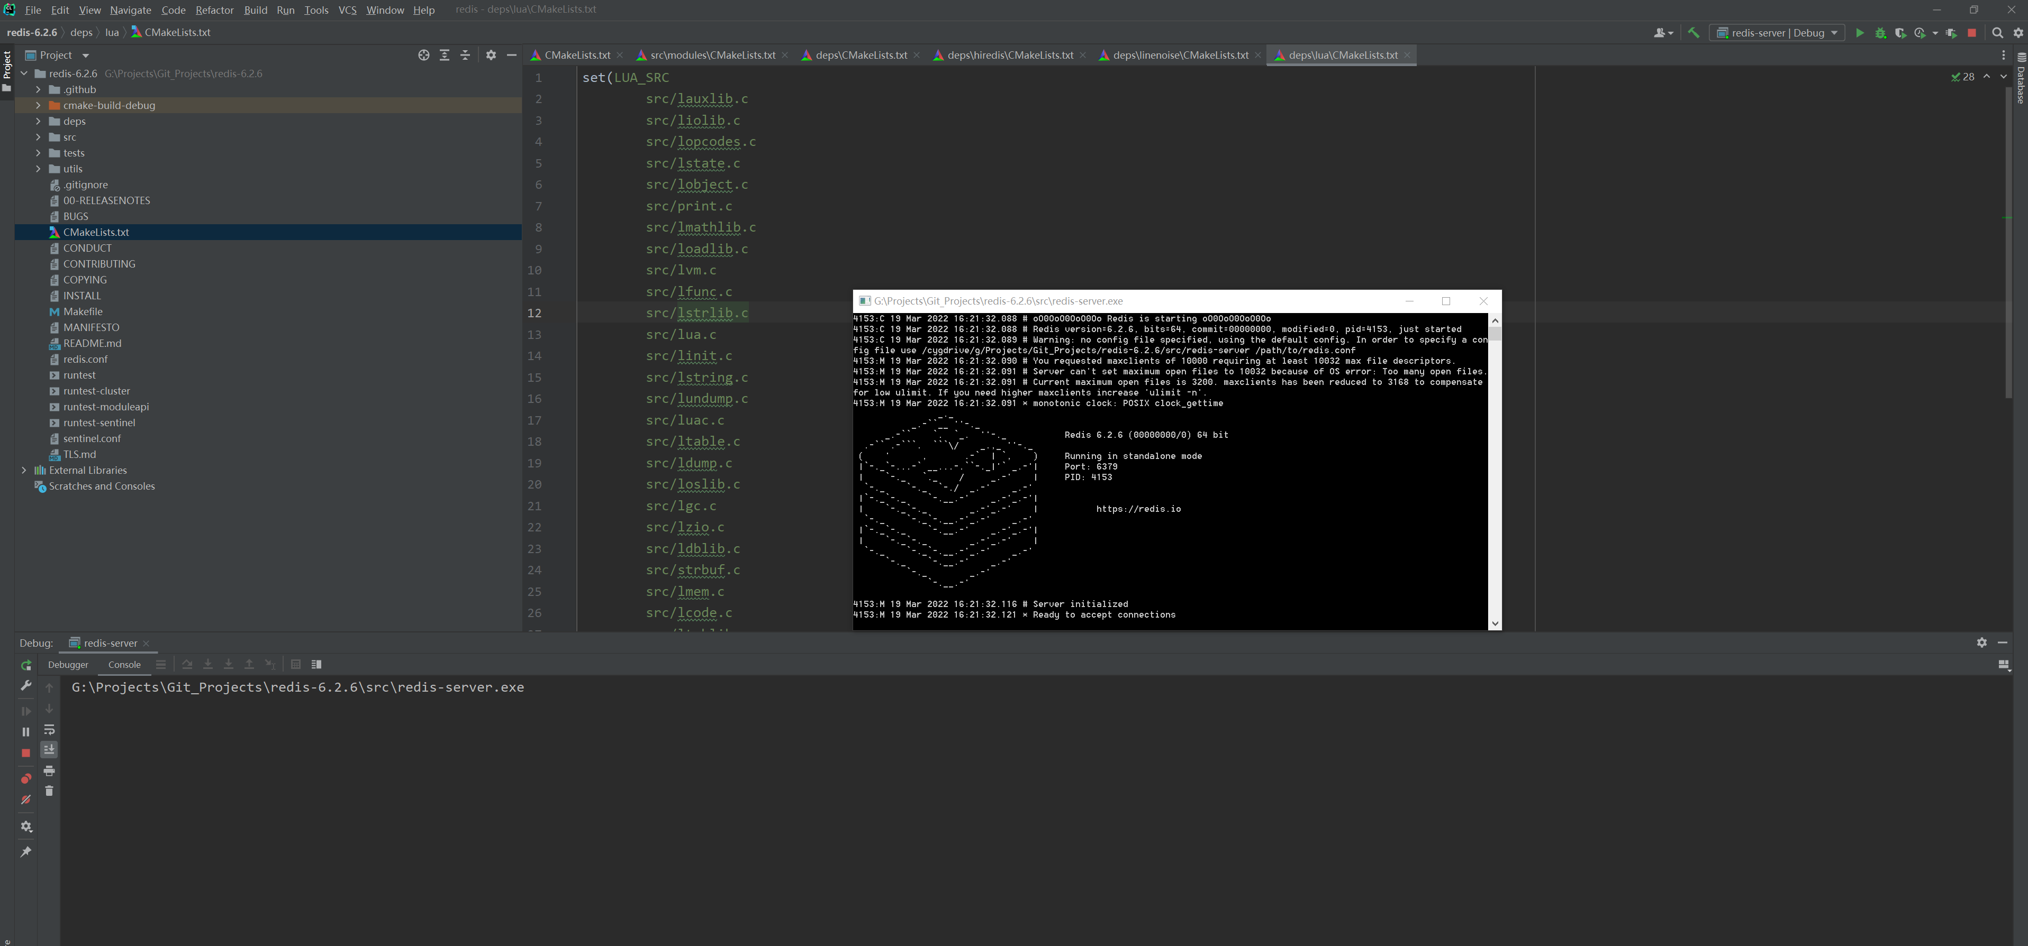2028x946 pixels.
Task: Open editor tabs three-dot menu
Action: pos(2004,55)
